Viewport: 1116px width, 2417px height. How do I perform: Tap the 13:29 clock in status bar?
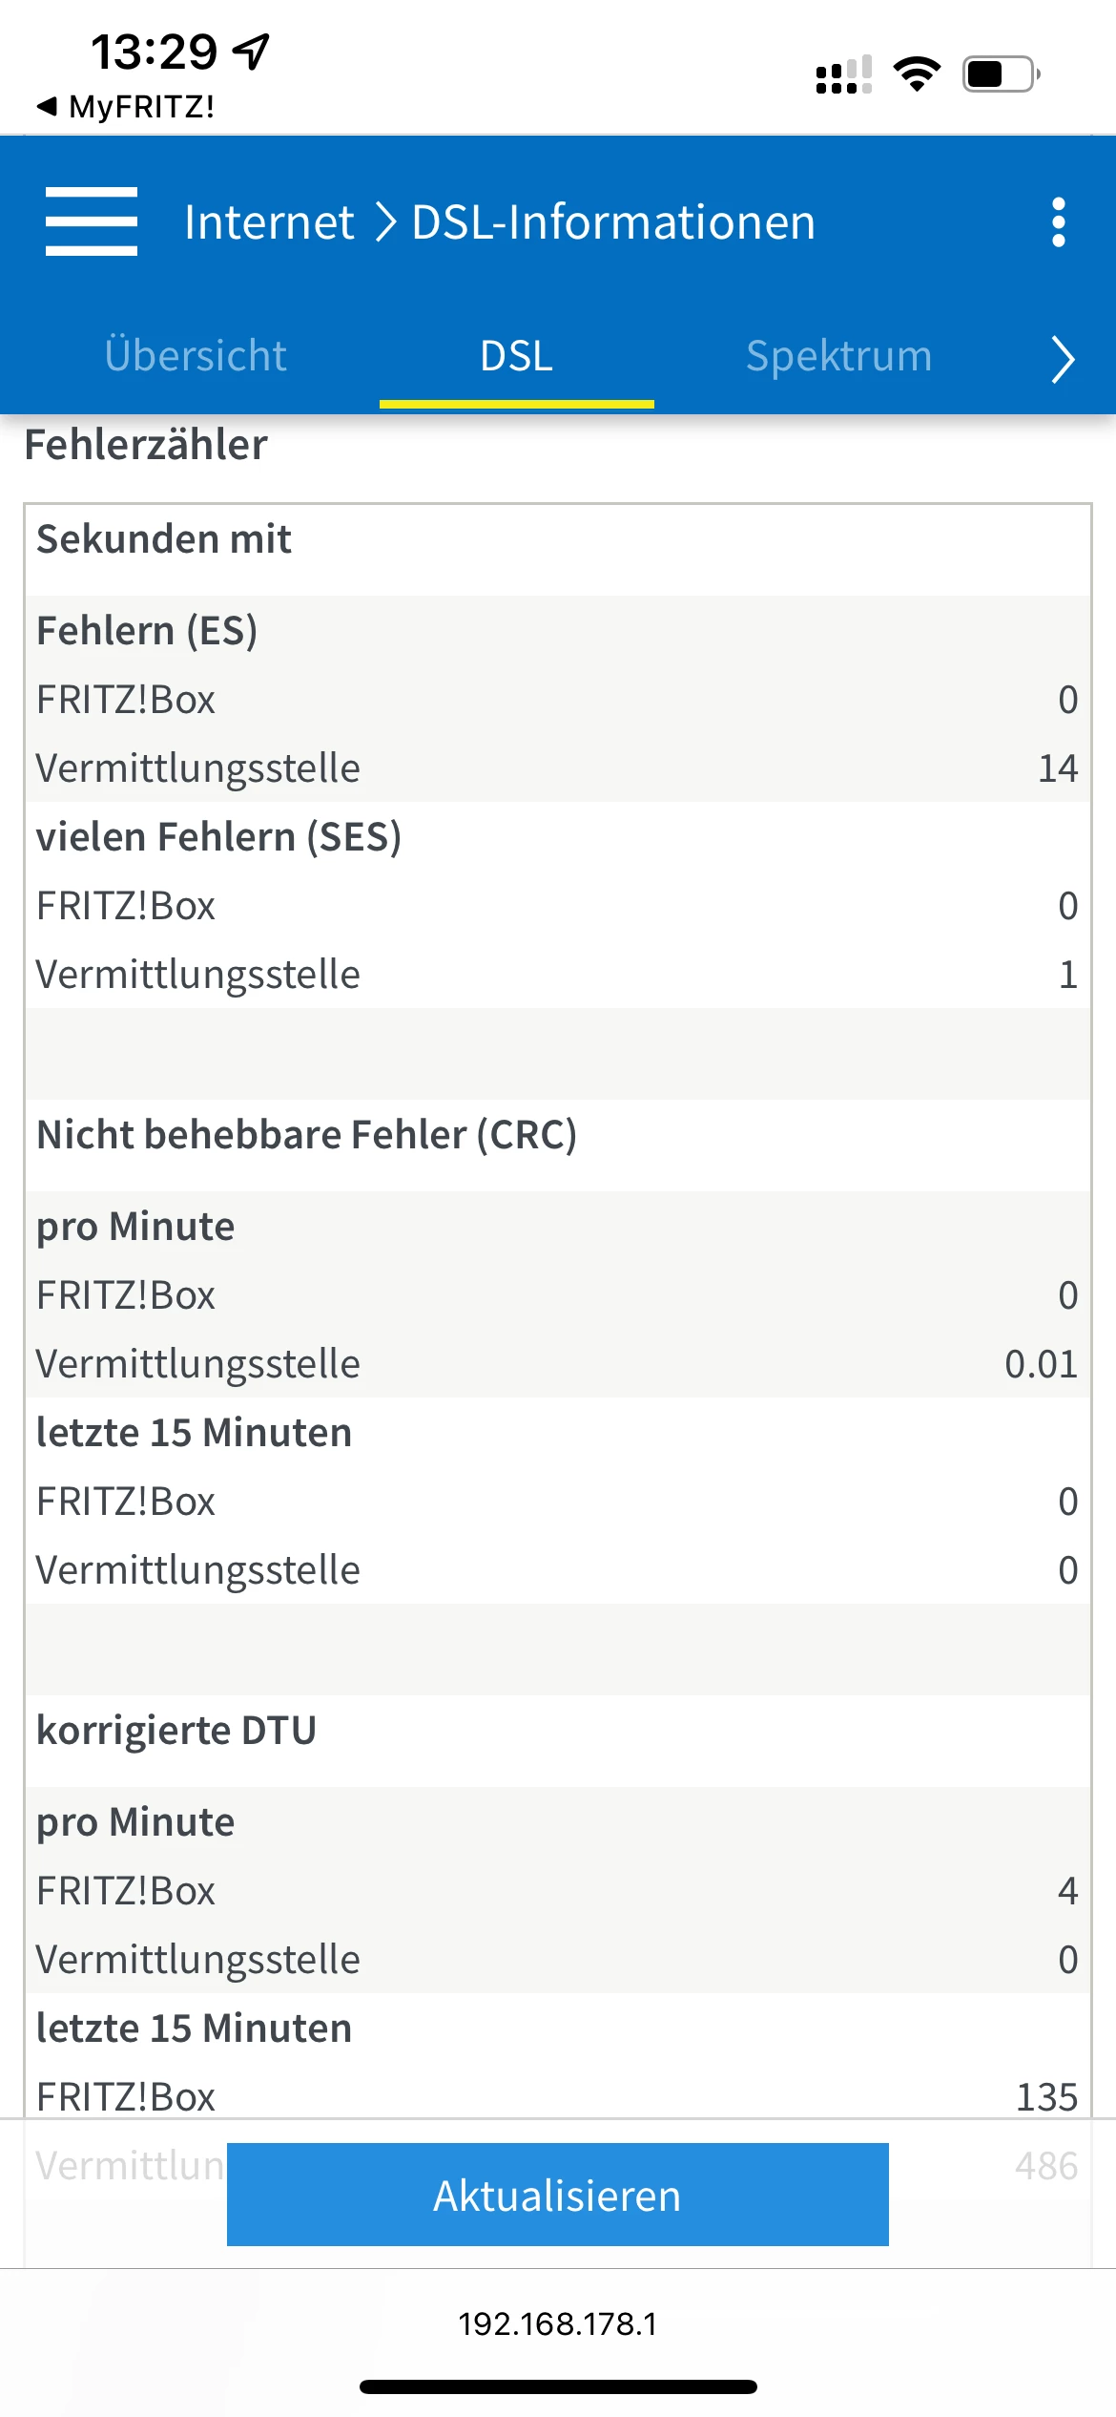click(x=154, y=52)
